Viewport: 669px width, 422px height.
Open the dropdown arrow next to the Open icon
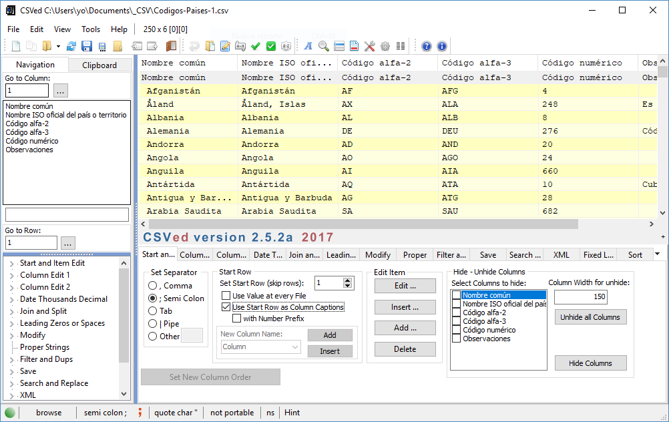(x=57, y=45)
